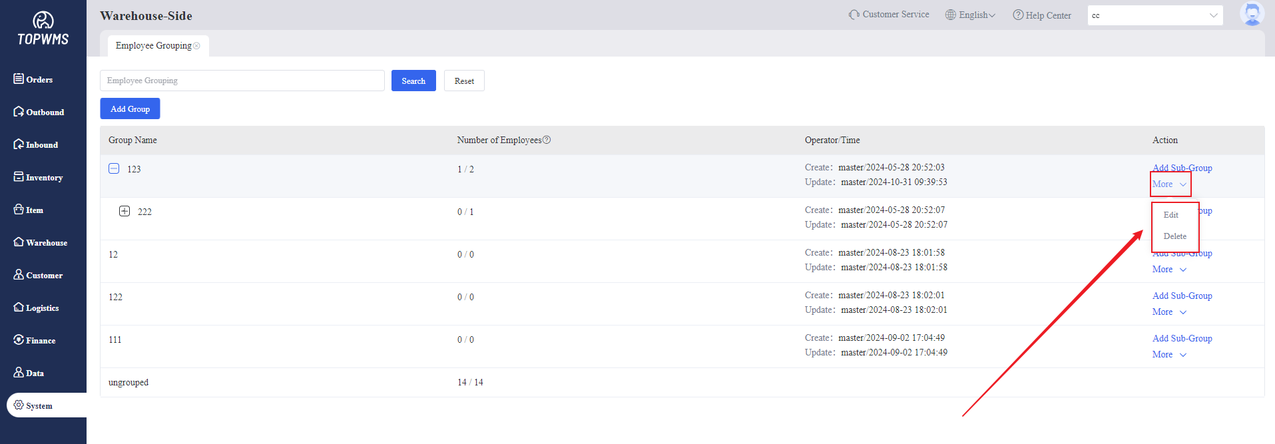Click the user avatar icon

click(x=1252, y=14)
